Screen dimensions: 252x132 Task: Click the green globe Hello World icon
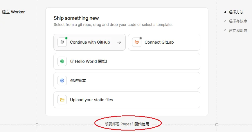click(x=62, y=61)
